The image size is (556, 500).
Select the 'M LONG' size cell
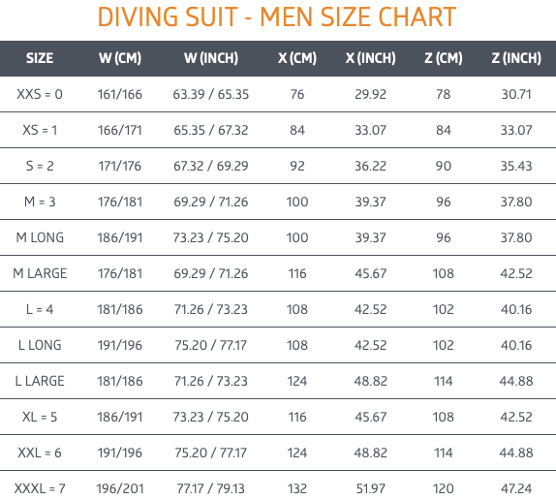(x=40, y=237)
